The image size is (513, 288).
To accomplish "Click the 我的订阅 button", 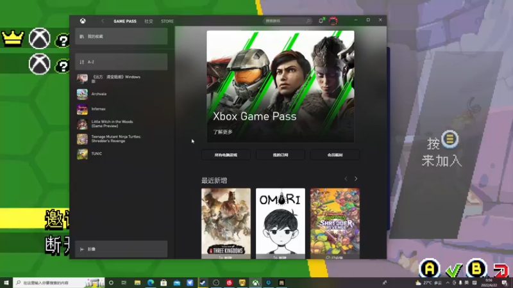I will (280, 155).
